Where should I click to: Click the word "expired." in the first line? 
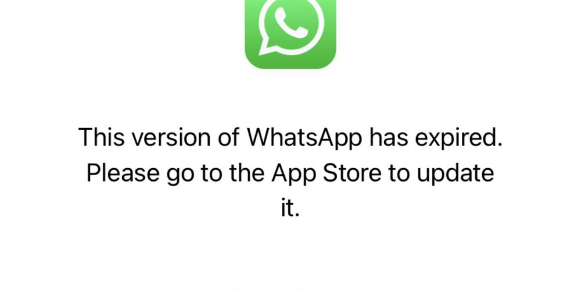click(458, 137)
